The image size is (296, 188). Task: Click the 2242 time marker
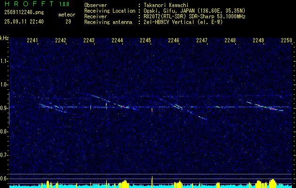coord(61,40)
